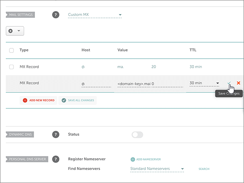244x183 pixels.
Task: Click Personal DNS Server help icon
Action: (56, 159)
